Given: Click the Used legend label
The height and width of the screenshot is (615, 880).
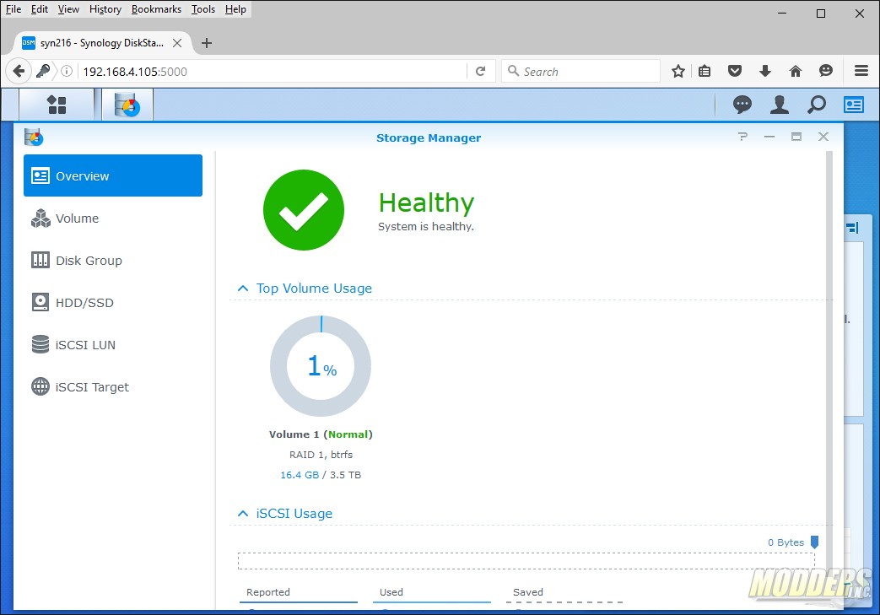Looking at the screenshot, I should coord(391,592).
